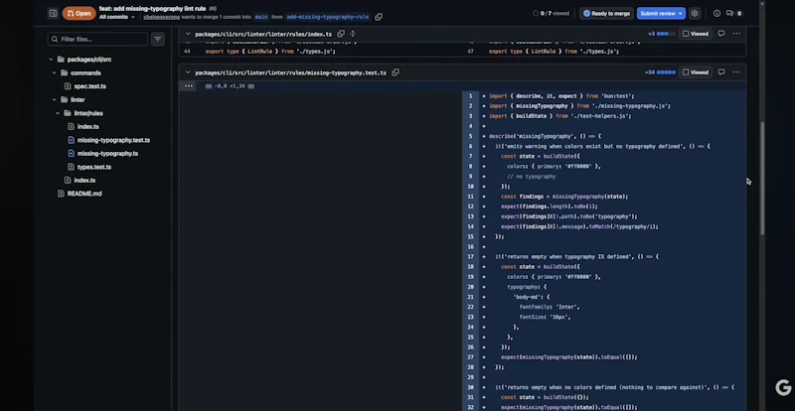Collapse the linter/rules folder in file tree
Screen dimensions: 795x411
(x=58, y=113)
